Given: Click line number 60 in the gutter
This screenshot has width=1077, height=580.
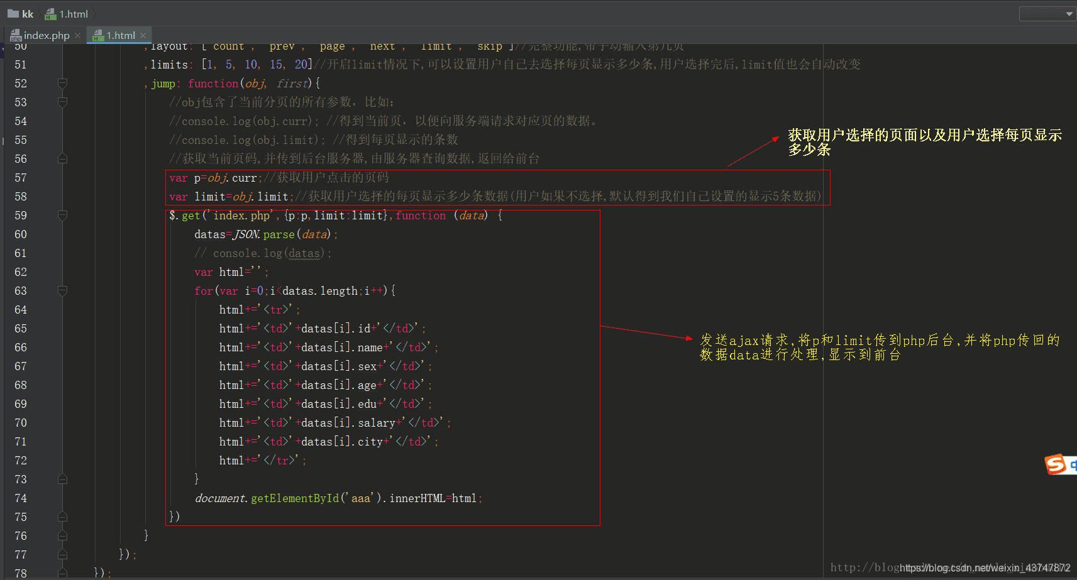Looking at the screenshot, I should (x=21, y=234).
